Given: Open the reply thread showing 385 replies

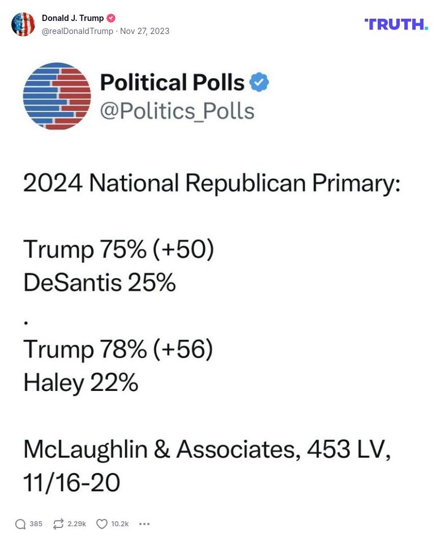Looking at the screenshot, I should [x=34, y=524].
